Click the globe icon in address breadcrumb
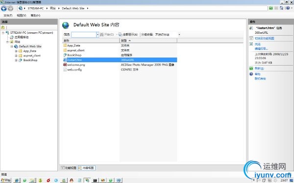Screen dimensions: 294x183 pos(21,8)
